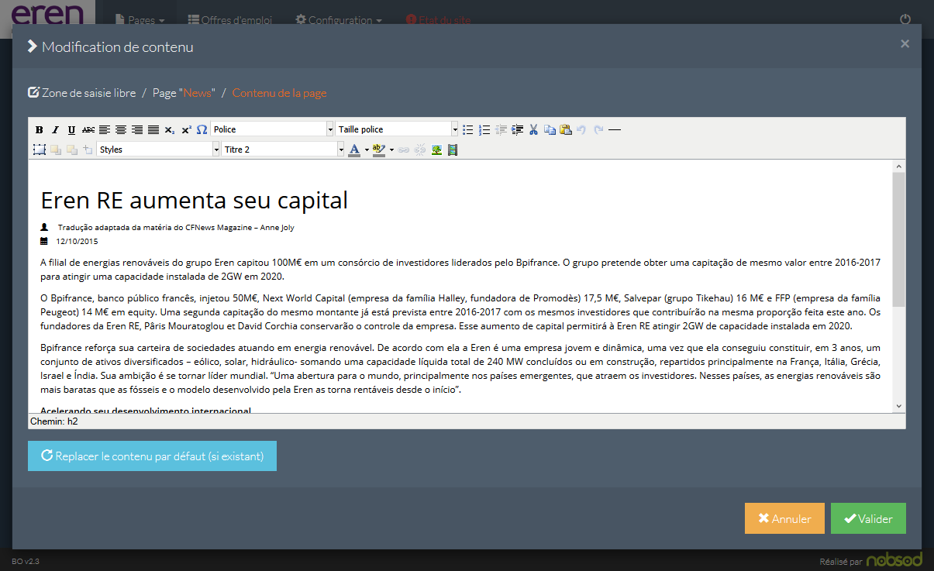Click the Zone de saisie libre breadcrumb
The image size is (934, 571).
tap(81, 93)
